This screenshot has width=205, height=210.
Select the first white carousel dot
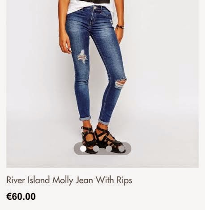(83, 148)
